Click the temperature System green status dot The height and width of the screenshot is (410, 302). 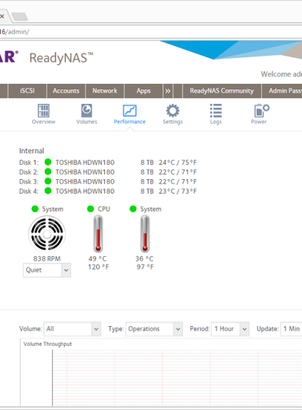pos(133,209)
